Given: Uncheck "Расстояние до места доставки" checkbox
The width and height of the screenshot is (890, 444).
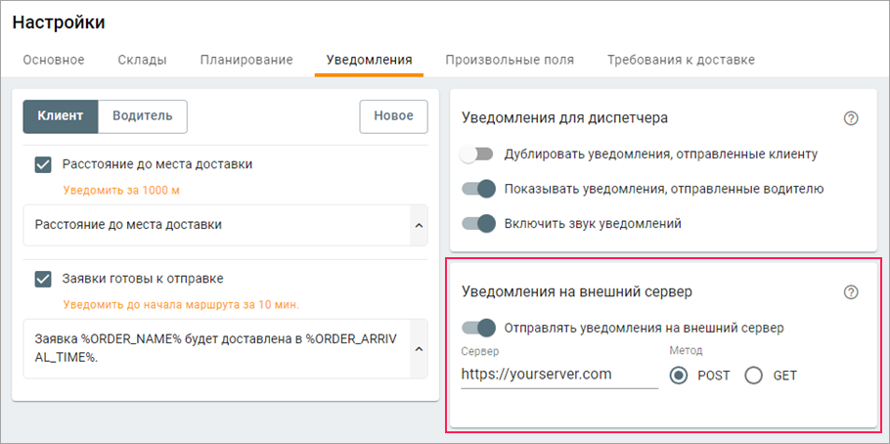Looking at the screenshot, I should (43, 164).
